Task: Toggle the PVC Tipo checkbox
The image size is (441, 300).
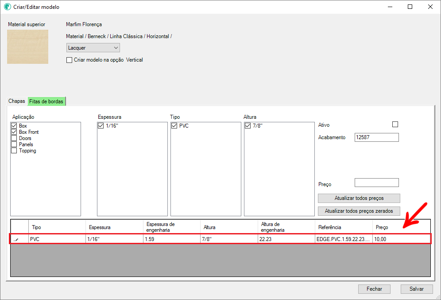Action: pos(174,126)
